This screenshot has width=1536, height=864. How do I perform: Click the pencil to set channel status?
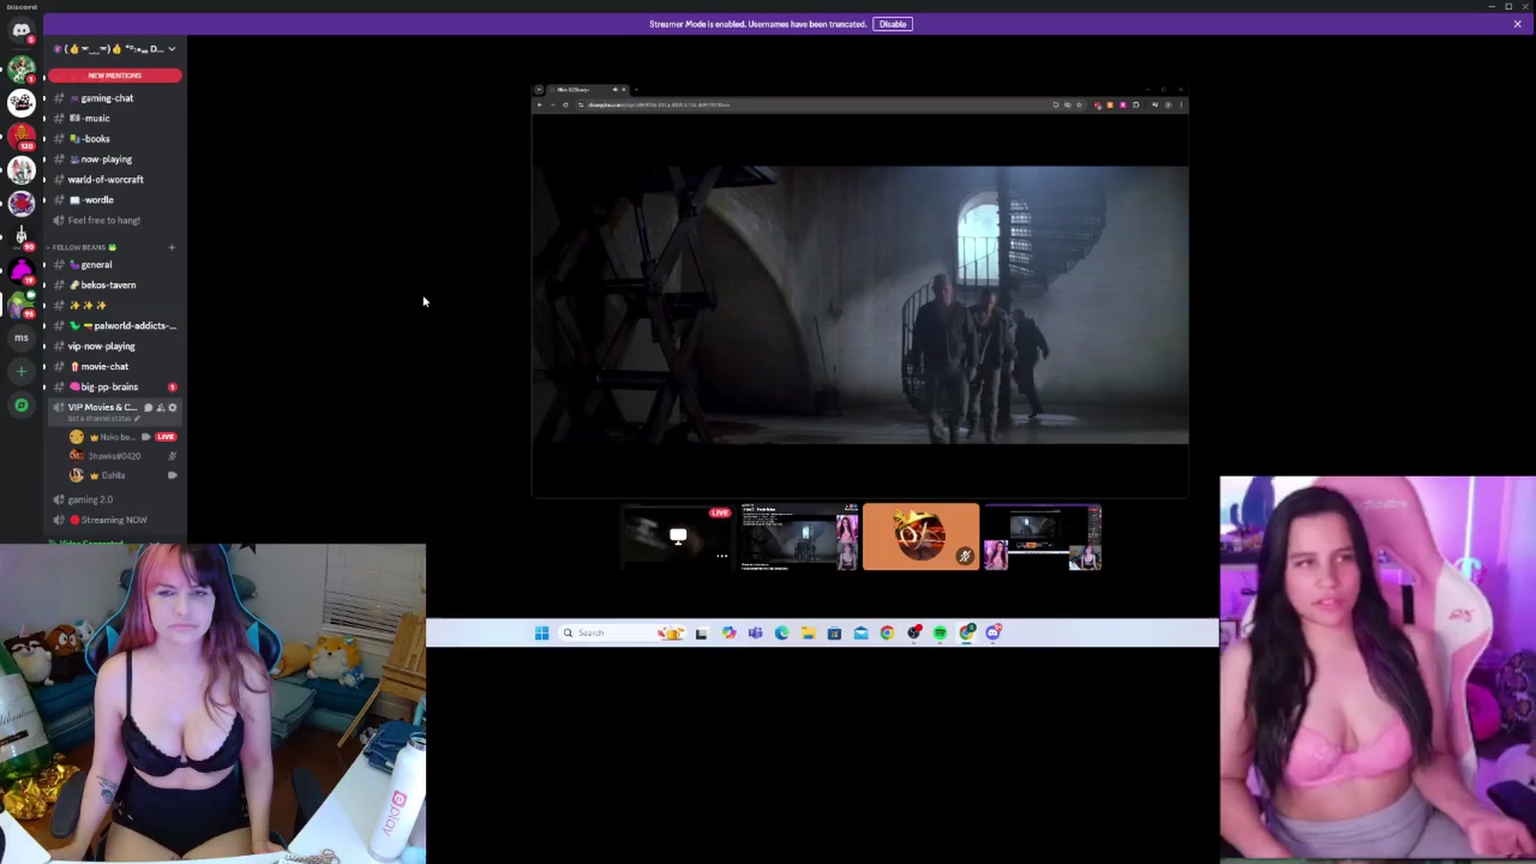tap(137, 418)
